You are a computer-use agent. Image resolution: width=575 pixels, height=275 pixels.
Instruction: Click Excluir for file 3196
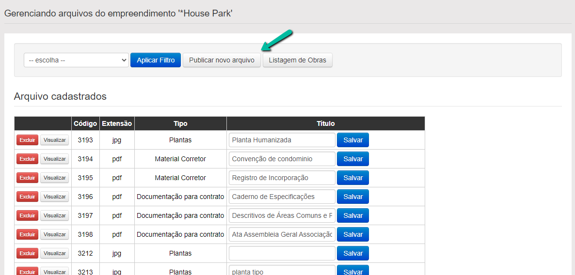[27, 197]
